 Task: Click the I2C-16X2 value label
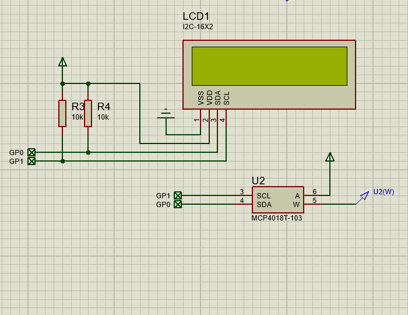[198, 27]
